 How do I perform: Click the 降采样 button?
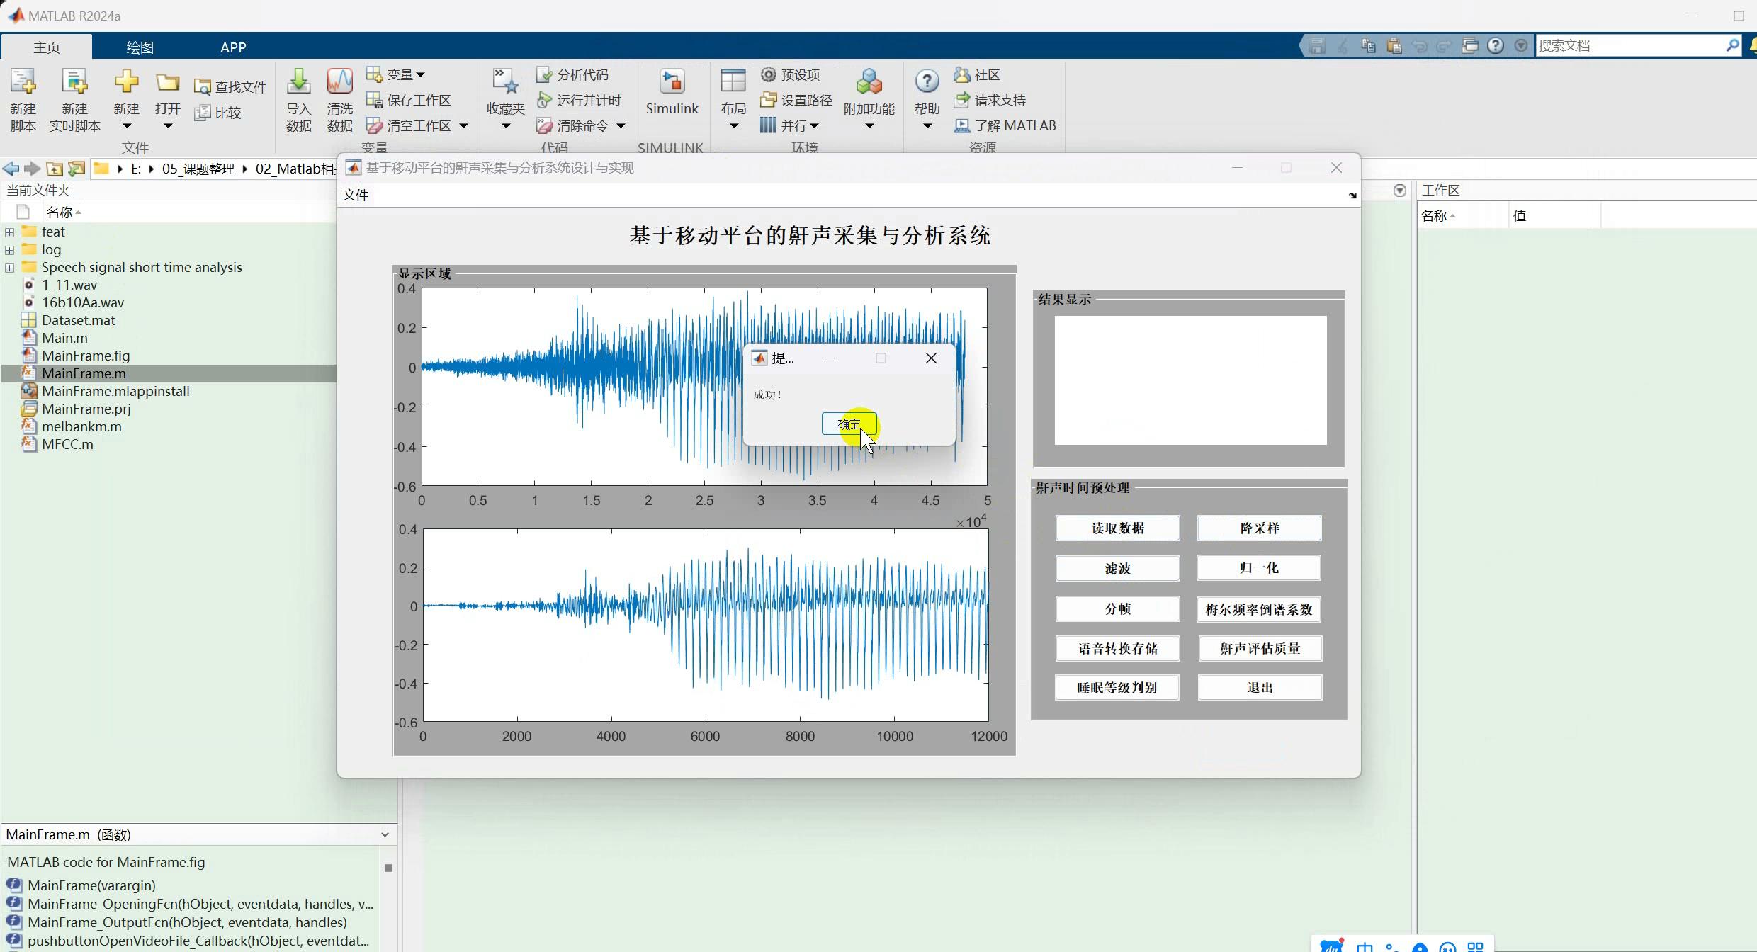(1259, 528)
